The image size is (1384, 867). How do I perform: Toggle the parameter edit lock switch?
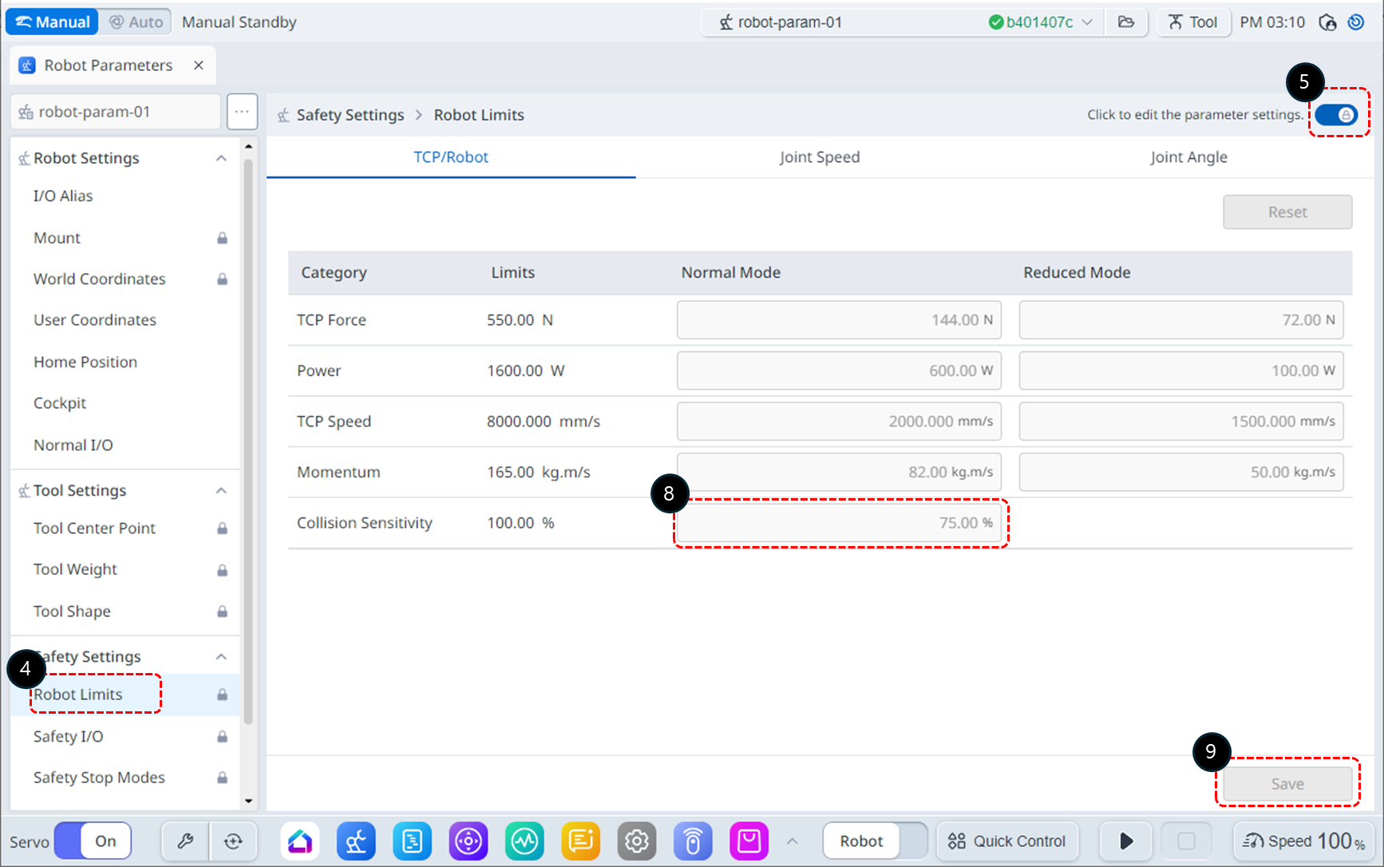[x=1337, y=115]
